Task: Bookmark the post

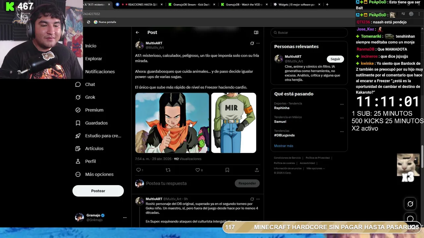Action: [x=227, y=170]
